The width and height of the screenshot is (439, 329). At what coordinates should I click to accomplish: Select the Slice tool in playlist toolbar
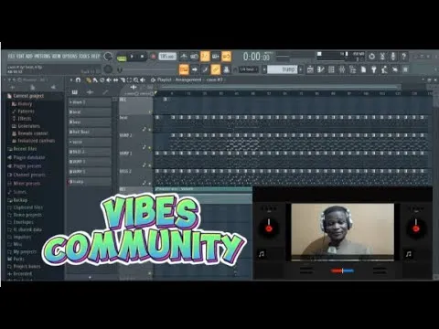point(122,80)
